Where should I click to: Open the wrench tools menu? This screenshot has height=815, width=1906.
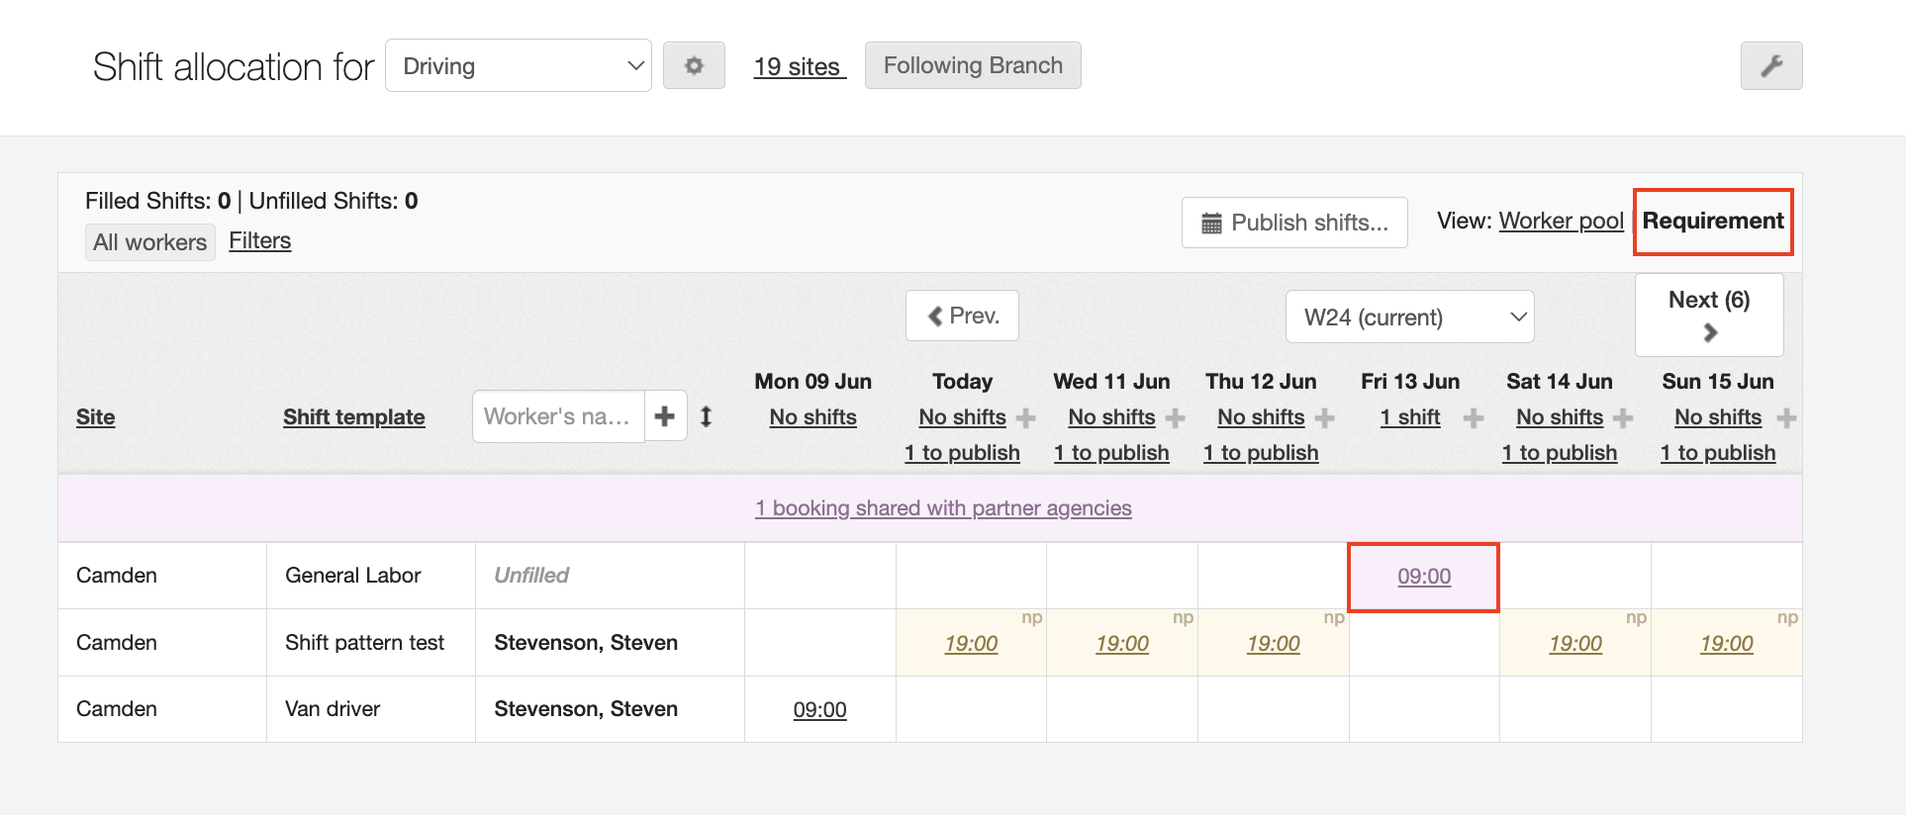click(1770, 65)
